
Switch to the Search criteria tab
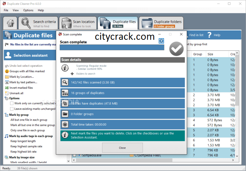point(38,23)
